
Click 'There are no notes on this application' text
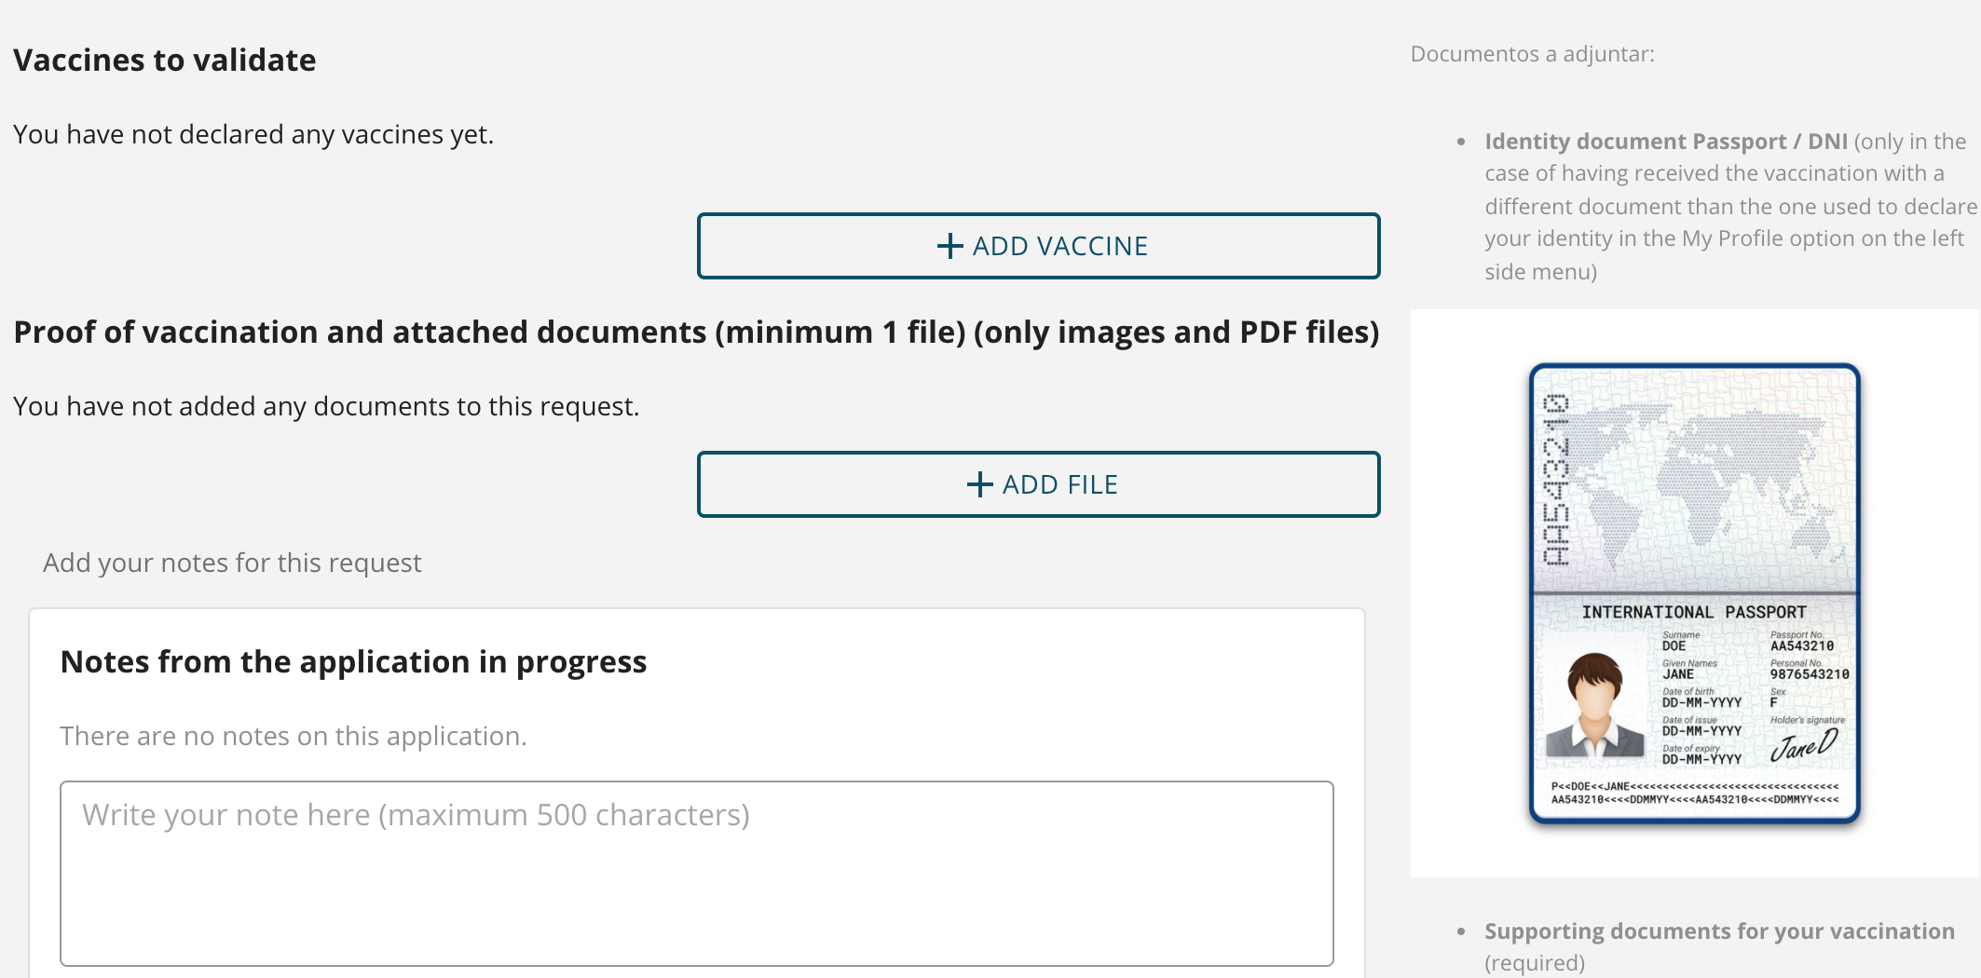tap(293, 737)
